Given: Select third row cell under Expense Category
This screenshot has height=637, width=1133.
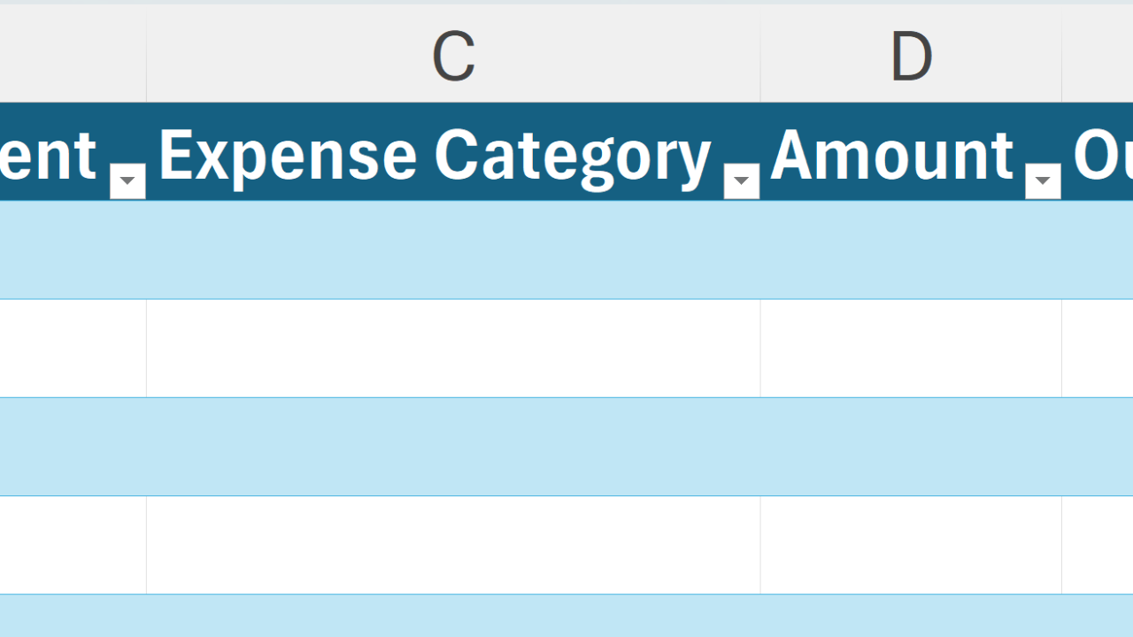Looking at the screenshot, I should [x=453, y=447].
